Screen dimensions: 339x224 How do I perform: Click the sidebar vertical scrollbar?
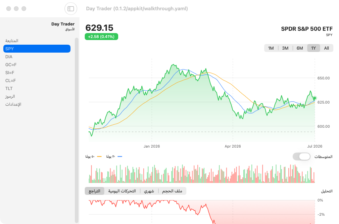pos(76,130)
